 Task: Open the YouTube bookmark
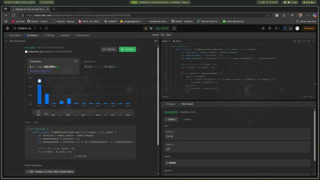tap(18, 22)
